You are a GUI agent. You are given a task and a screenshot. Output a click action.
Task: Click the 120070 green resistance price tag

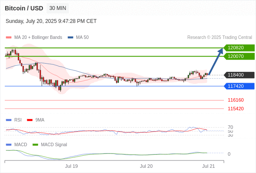tap(239, 56)
